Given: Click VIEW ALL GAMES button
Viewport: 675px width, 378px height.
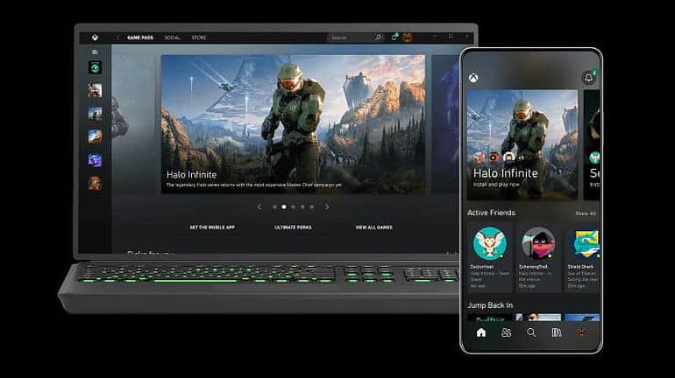Looking at the screenshot, I should pyautogui.click(x=373, y=227).
